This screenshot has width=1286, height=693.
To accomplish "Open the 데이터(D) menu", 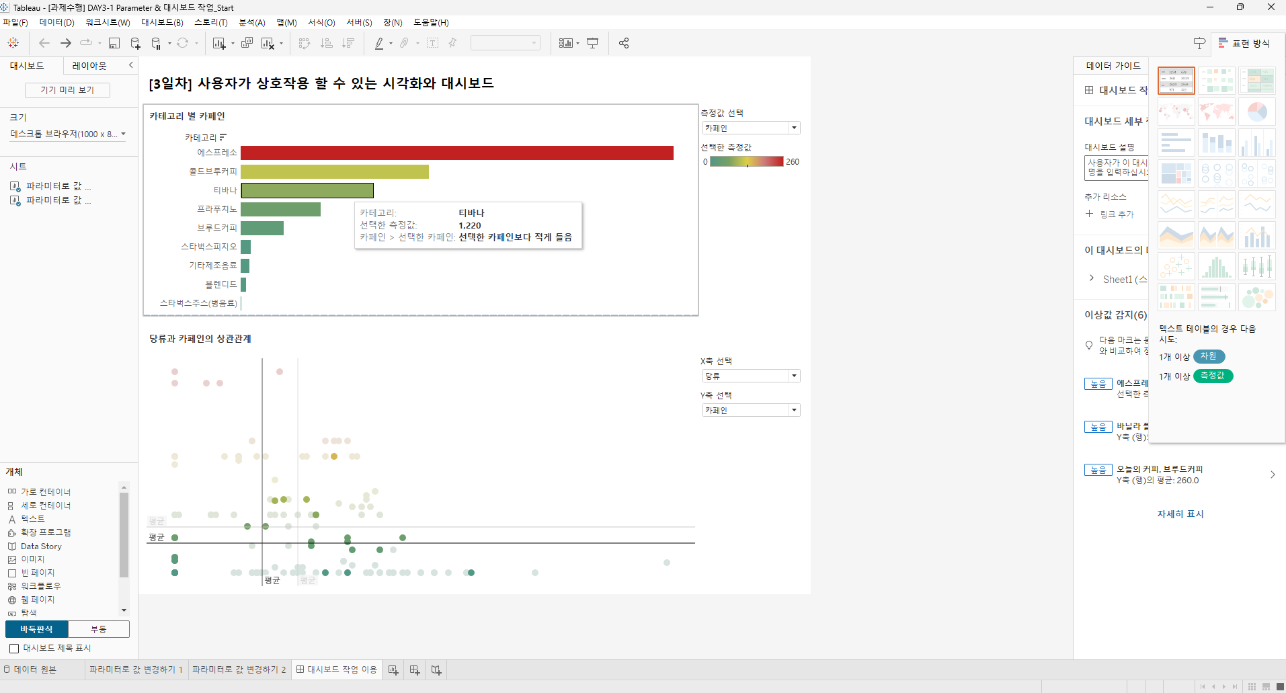I will 56,22.
